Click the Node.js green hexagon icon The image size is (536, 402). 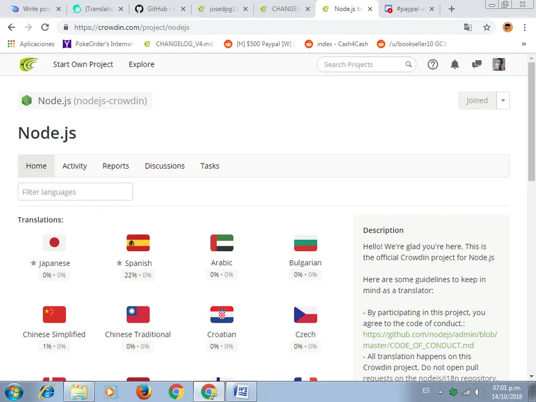27,100
